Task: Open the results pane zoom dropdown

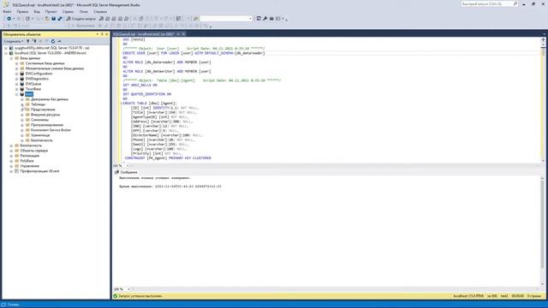Action: [x=128, y=289]
